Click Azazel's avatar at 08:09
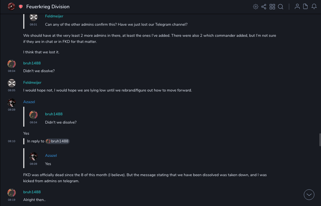This screenshot has width=321, height=206. click(x=12, y=103)
